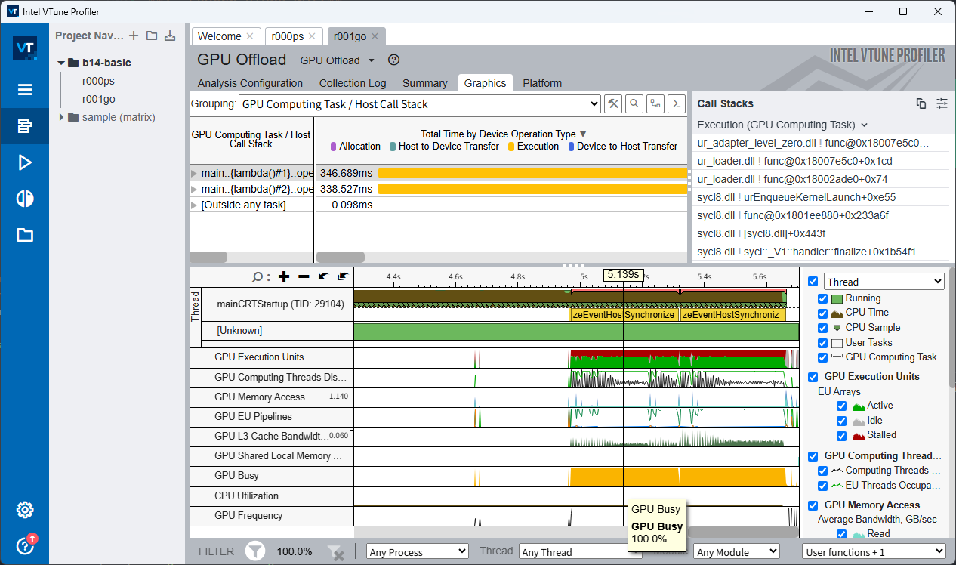
Task: Open the hamburger menu in the VTune sidebar
Action: [25, 89]
